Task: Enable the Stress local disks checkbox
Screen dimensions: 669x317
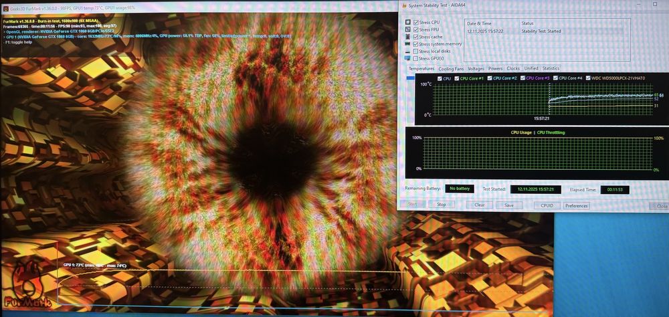Action: pyautogui.click(x=415, y=51)
